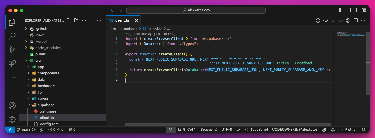Open config.toml in the file tree
Screen dimensions: 375x138
(x=62, y=124)
